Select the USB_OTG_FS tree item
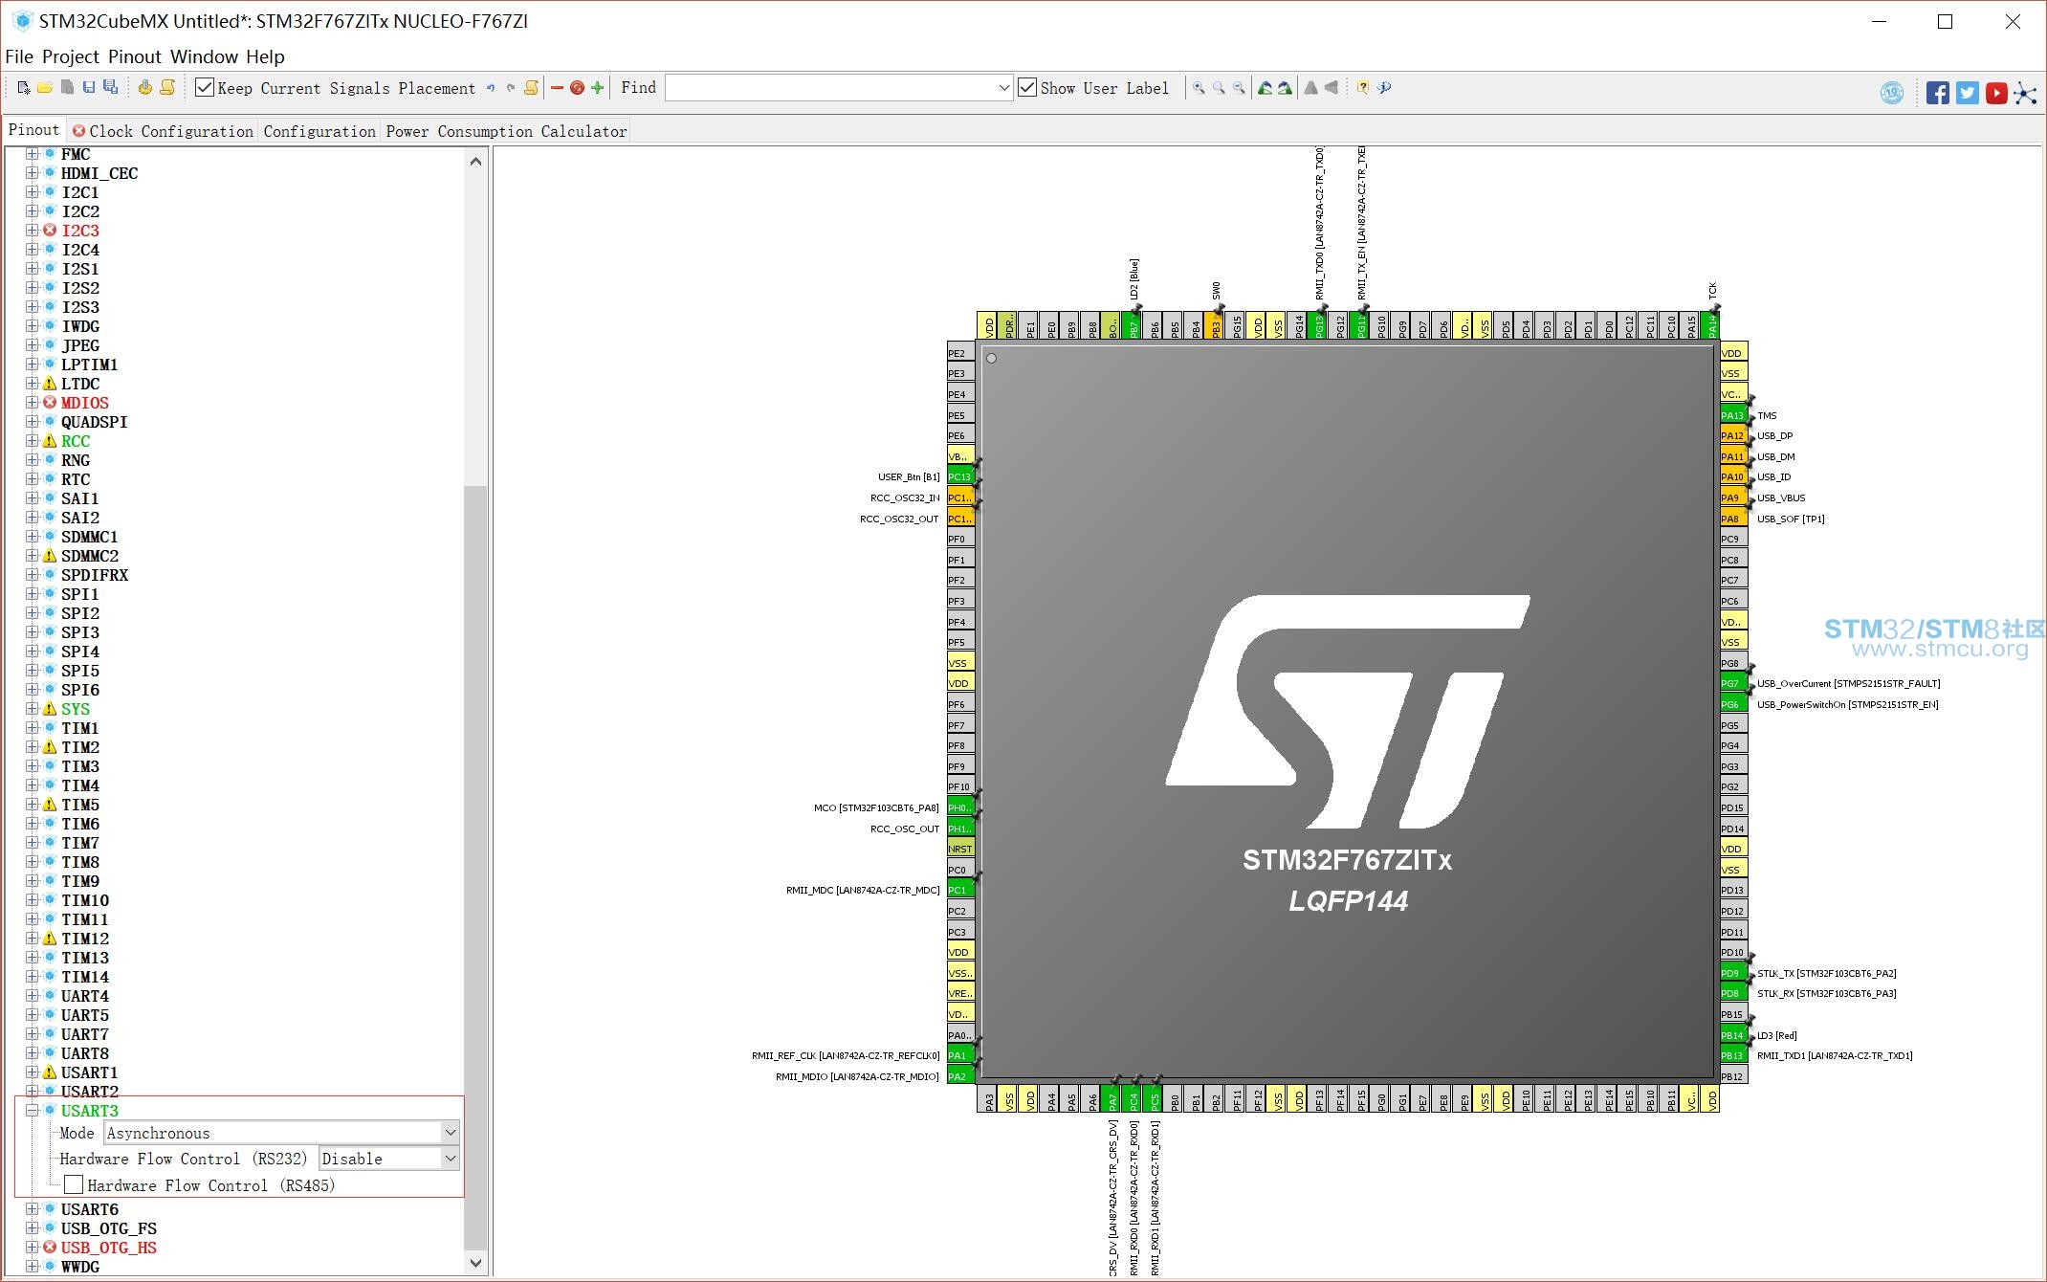2047x1282 pixels. point(109,1228)
